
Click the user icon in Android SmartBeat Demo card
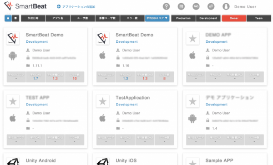coord(28,50)
